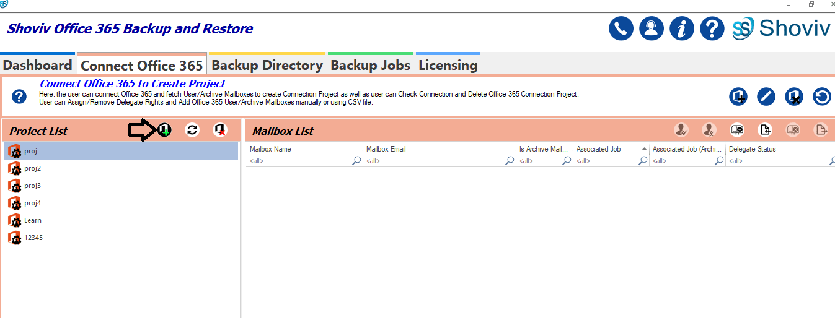This screenshot has width=835, height=318.
Task: Click search icon in Is Archive Mailbox filter
Action: 567,161
